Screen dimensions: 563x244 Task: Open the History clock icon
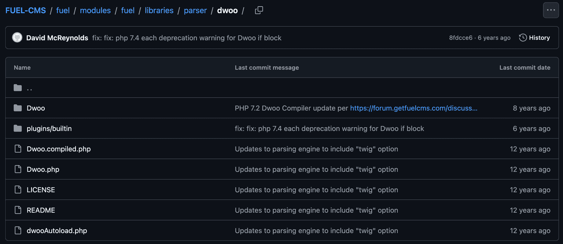pyautogui.click(x=523, y=38)
